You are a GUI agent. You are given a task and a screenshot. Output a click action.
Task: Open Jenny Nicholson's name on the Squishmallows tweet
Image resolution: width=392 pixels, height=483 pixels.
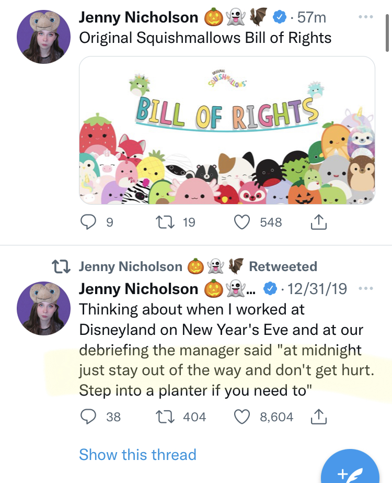tap(139, 17)
